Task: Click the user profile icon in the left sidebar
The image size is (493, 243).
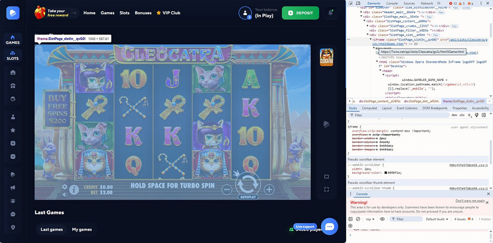Action: [13, 117]
